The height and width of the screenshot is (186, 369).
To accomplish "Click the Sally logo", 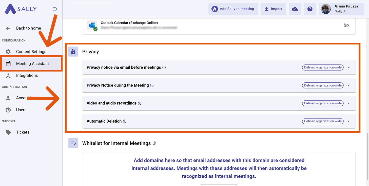I will (x=21, y=9).
